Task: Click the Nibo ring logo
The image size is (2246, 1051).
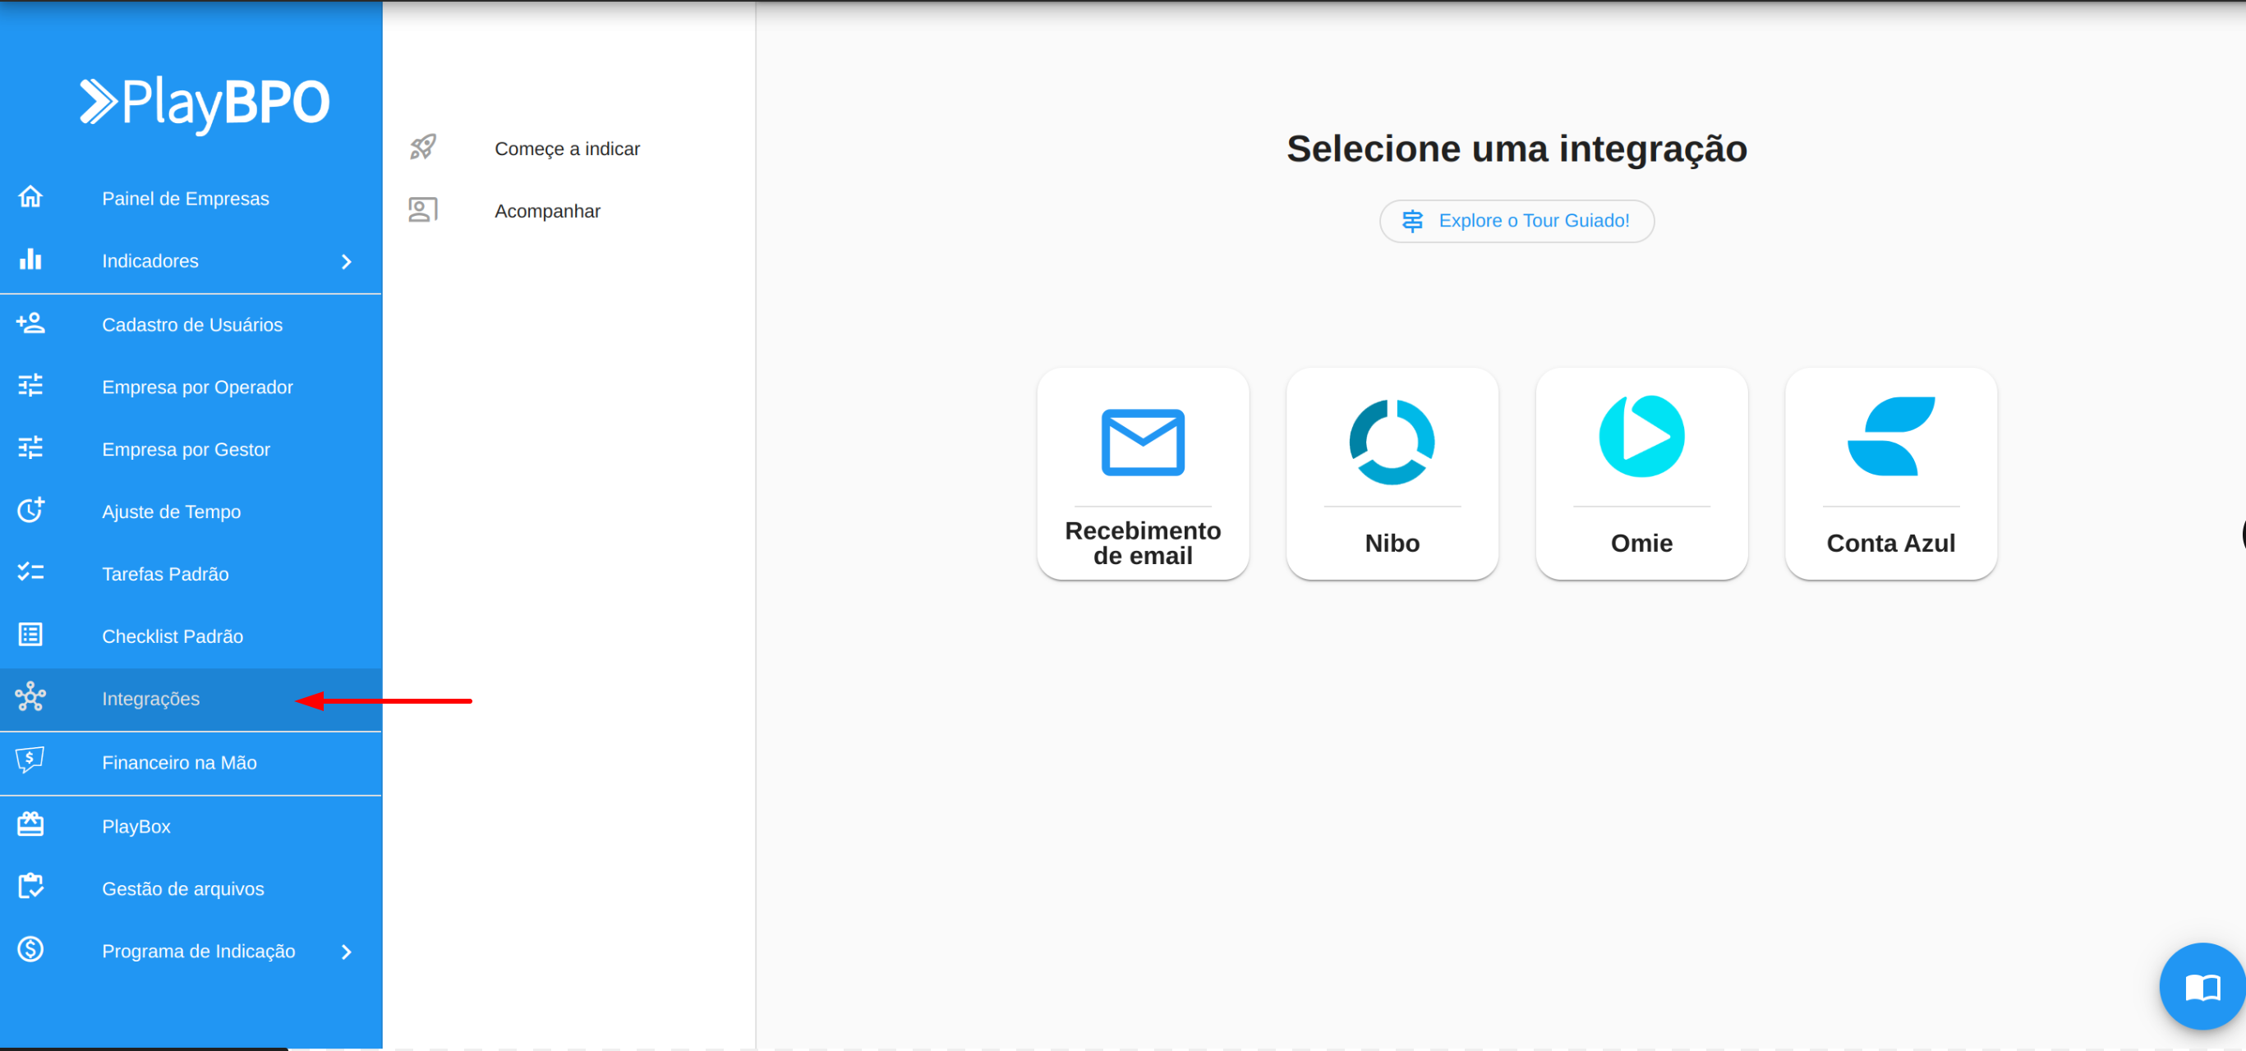Action: [1392, 442]
